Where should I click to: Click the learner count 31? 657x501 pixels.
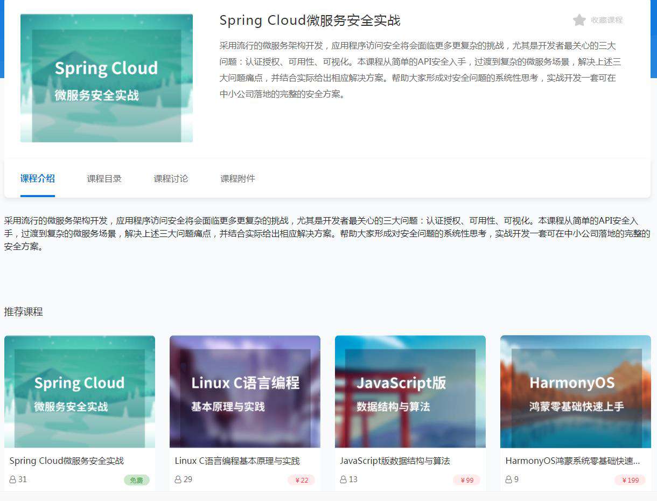pos(23,479)
